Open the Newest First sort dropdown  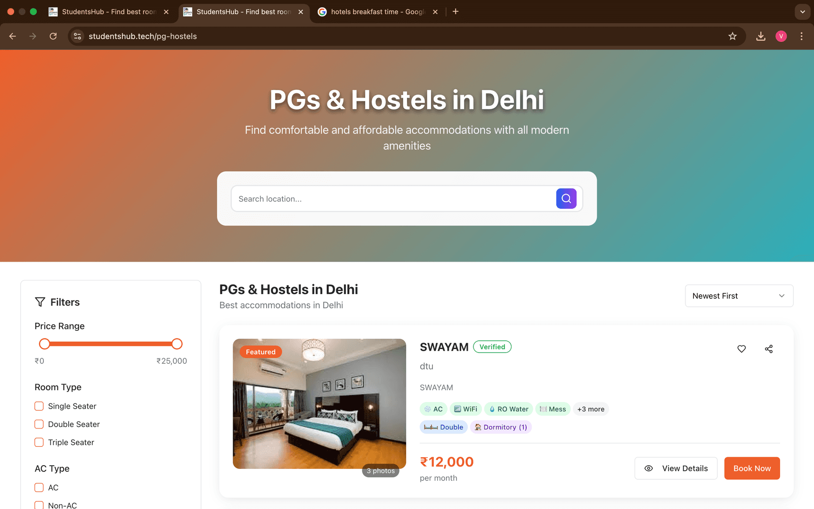[739, 296]
